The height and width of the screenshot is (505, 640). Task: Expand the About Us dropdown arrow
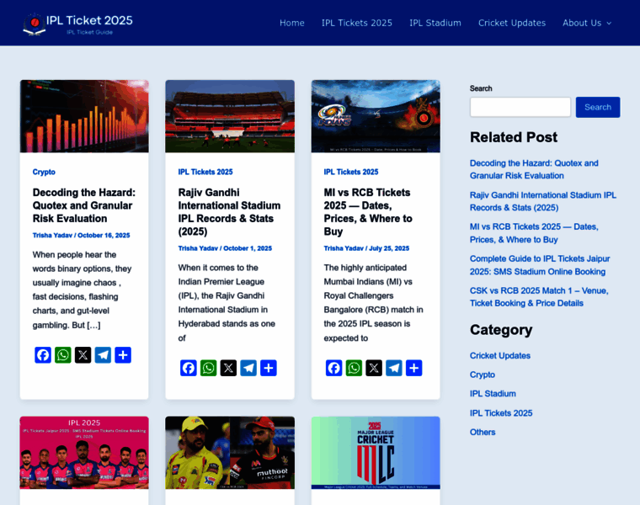click(x=609, y=24)
